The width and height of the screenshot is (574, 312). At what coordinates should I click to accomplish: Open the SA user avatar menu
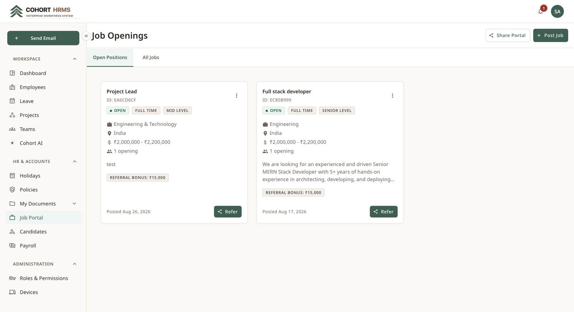[x=557, y=11]
